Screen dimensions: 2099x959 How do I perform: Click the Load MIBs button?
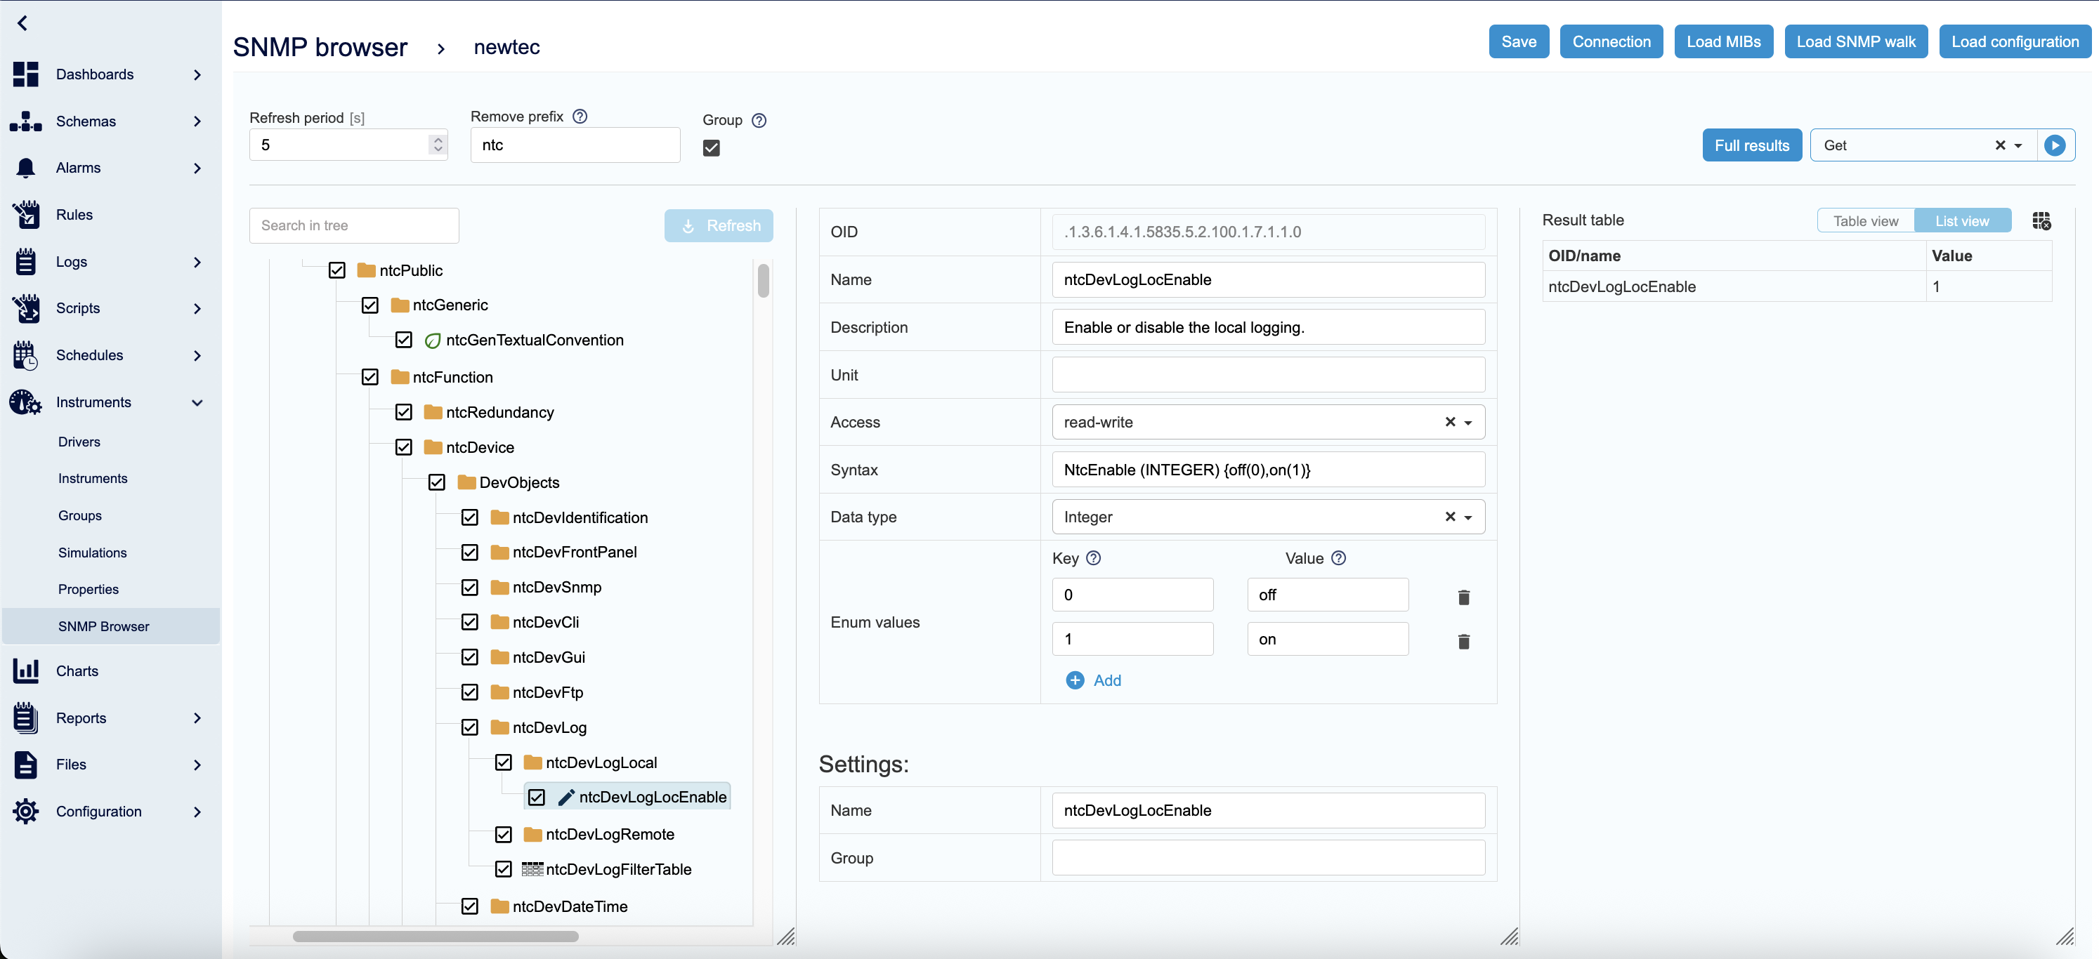1722,41
